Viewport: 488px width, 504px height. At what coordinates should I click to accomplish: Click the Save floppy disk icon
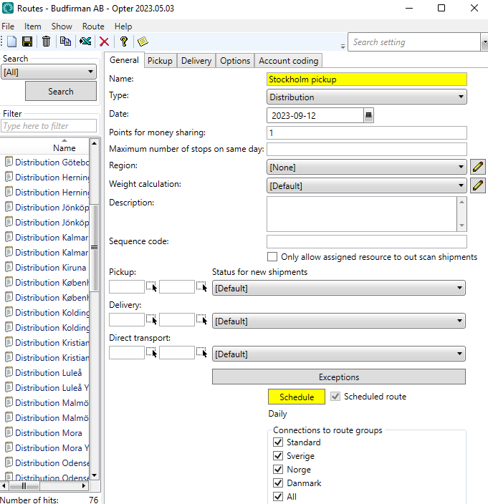click(x=27, y=42)
